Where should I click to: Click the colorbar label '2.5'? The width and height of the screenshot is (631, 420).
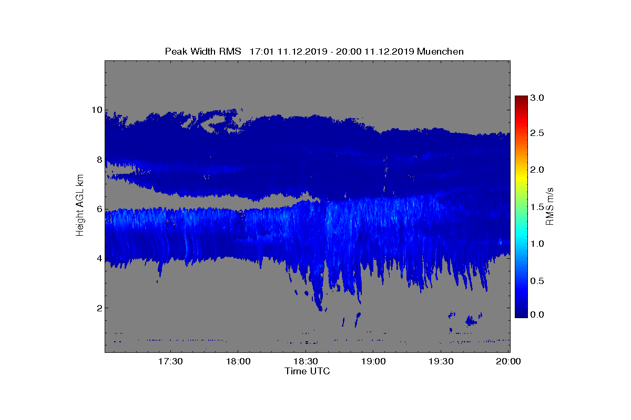[x=536, y=134]
